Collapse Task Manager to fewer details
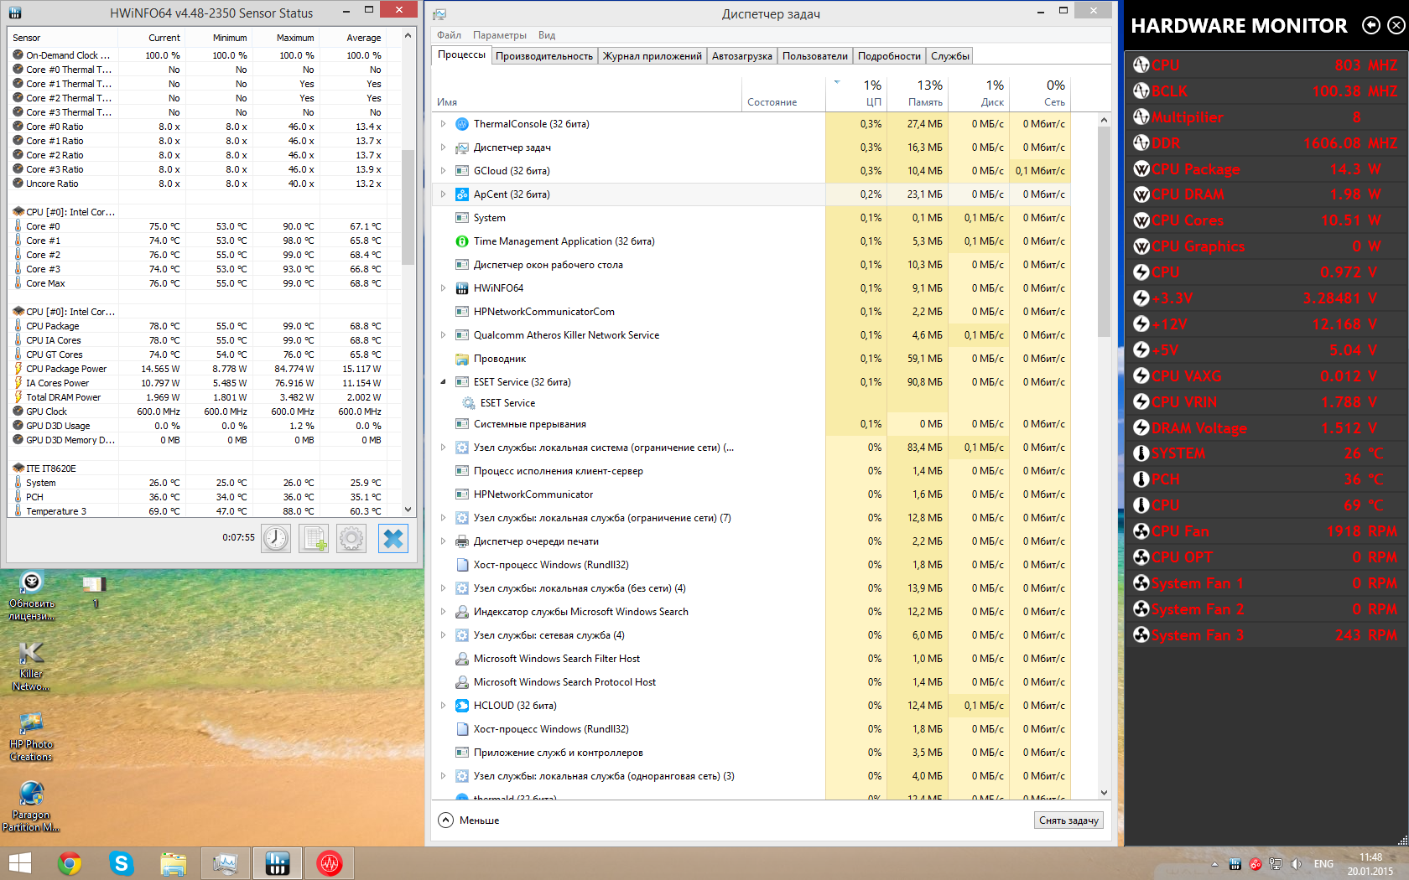Screen dimensions: 1409x880 (x=470, y=820)
